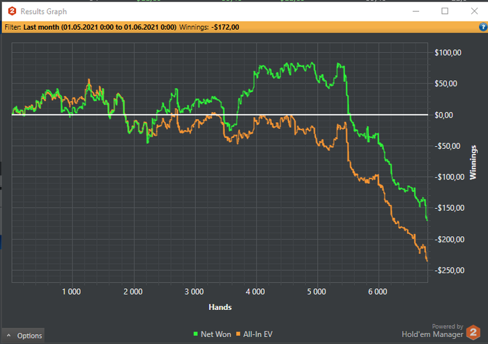Click the 6 000 hands axis label

tap(378, 292)
